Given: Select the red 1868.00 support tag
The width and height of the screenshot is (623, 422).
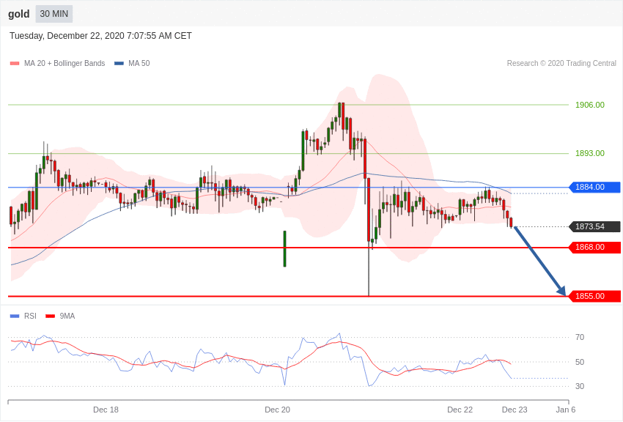Looking at the screenshot, I should tap(595, 248).
